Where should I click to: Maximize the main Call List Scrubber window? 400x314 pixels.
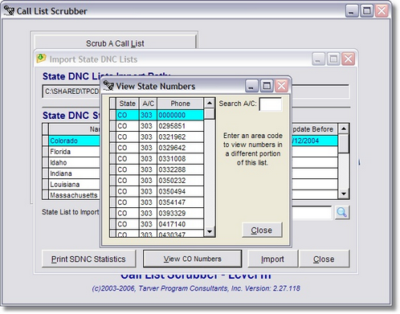click(x=366, y=11)
